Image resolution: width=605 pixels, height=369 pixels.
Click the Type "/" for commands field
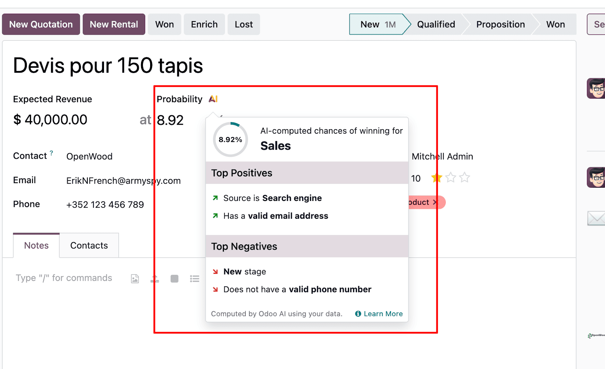pyautogui.click(x=64, y=278)
